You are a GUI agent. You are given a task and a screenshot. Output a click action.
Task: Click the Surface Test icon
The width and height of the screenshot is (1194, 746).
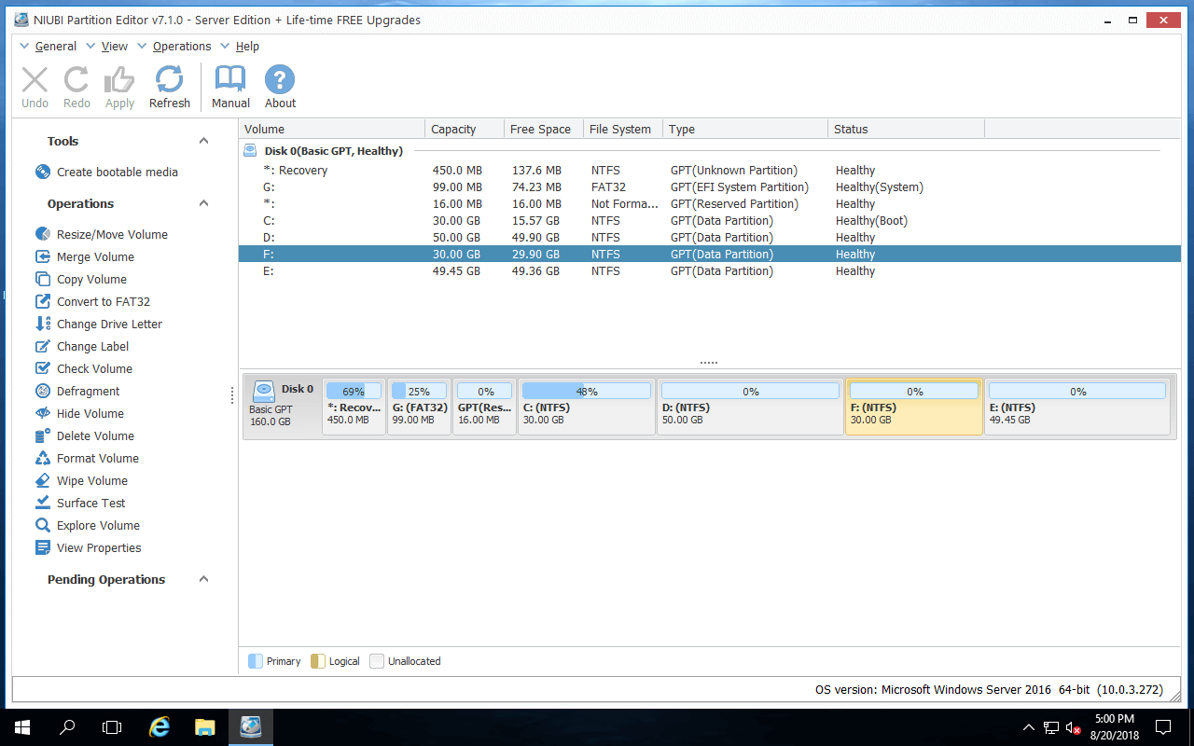43,503
